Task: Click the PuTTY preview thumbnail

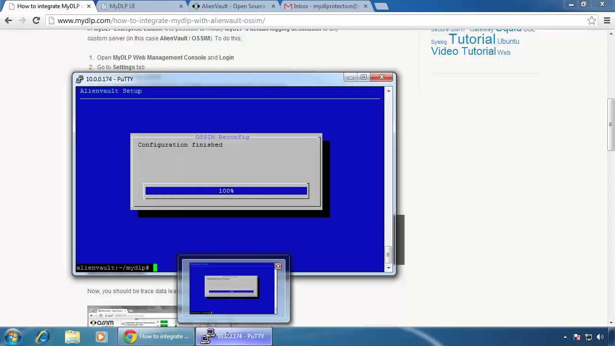Action: (234, 288)
